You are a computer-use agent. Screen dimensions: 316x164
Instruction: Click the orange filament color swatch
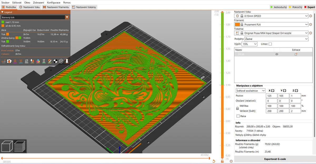pos(237,24)
